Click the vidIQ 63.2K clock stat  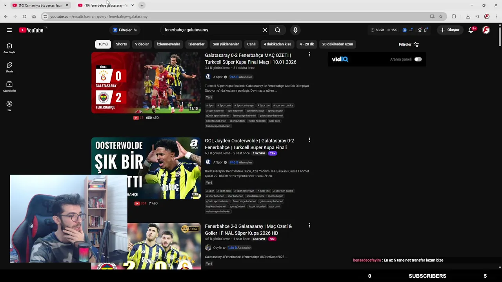[x=378, y=30]
